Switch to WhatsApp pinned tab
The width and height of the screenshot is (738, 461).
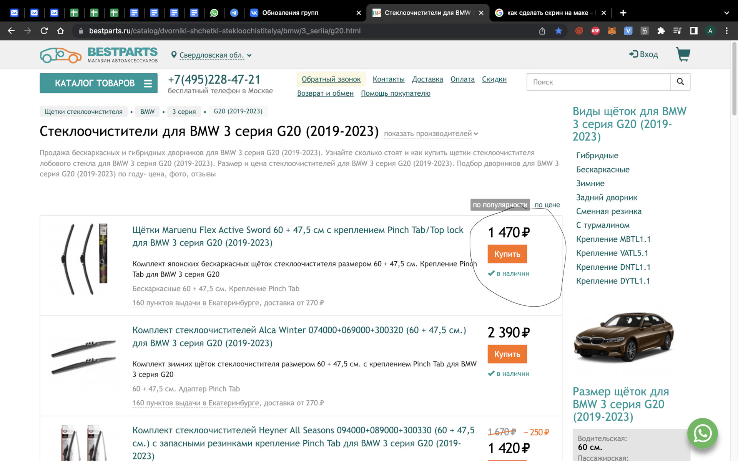[214, 13]
